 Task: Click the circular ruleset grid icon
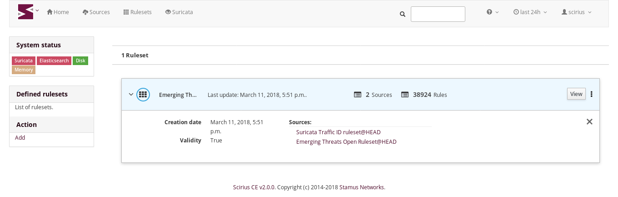point(143,95)
